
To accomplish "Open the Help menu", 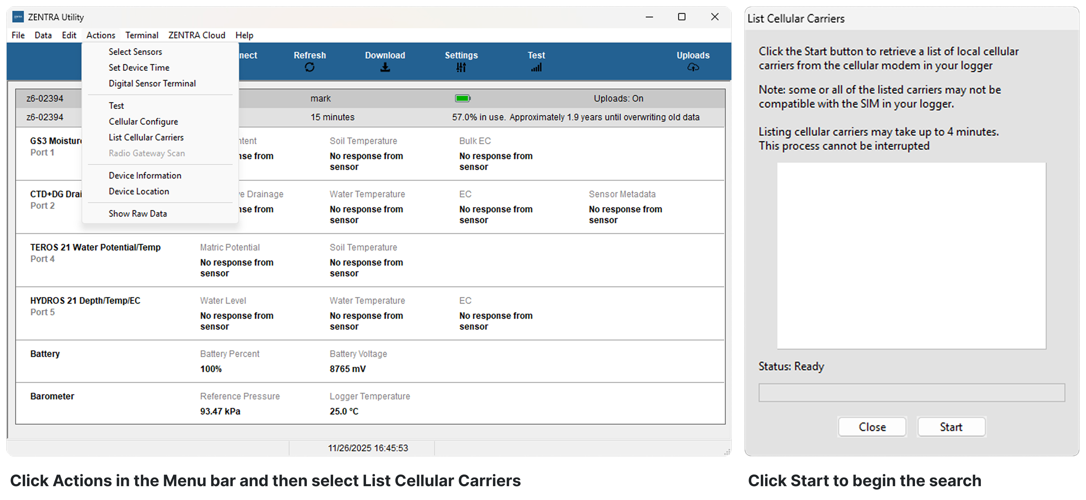I will pos(244,36).
